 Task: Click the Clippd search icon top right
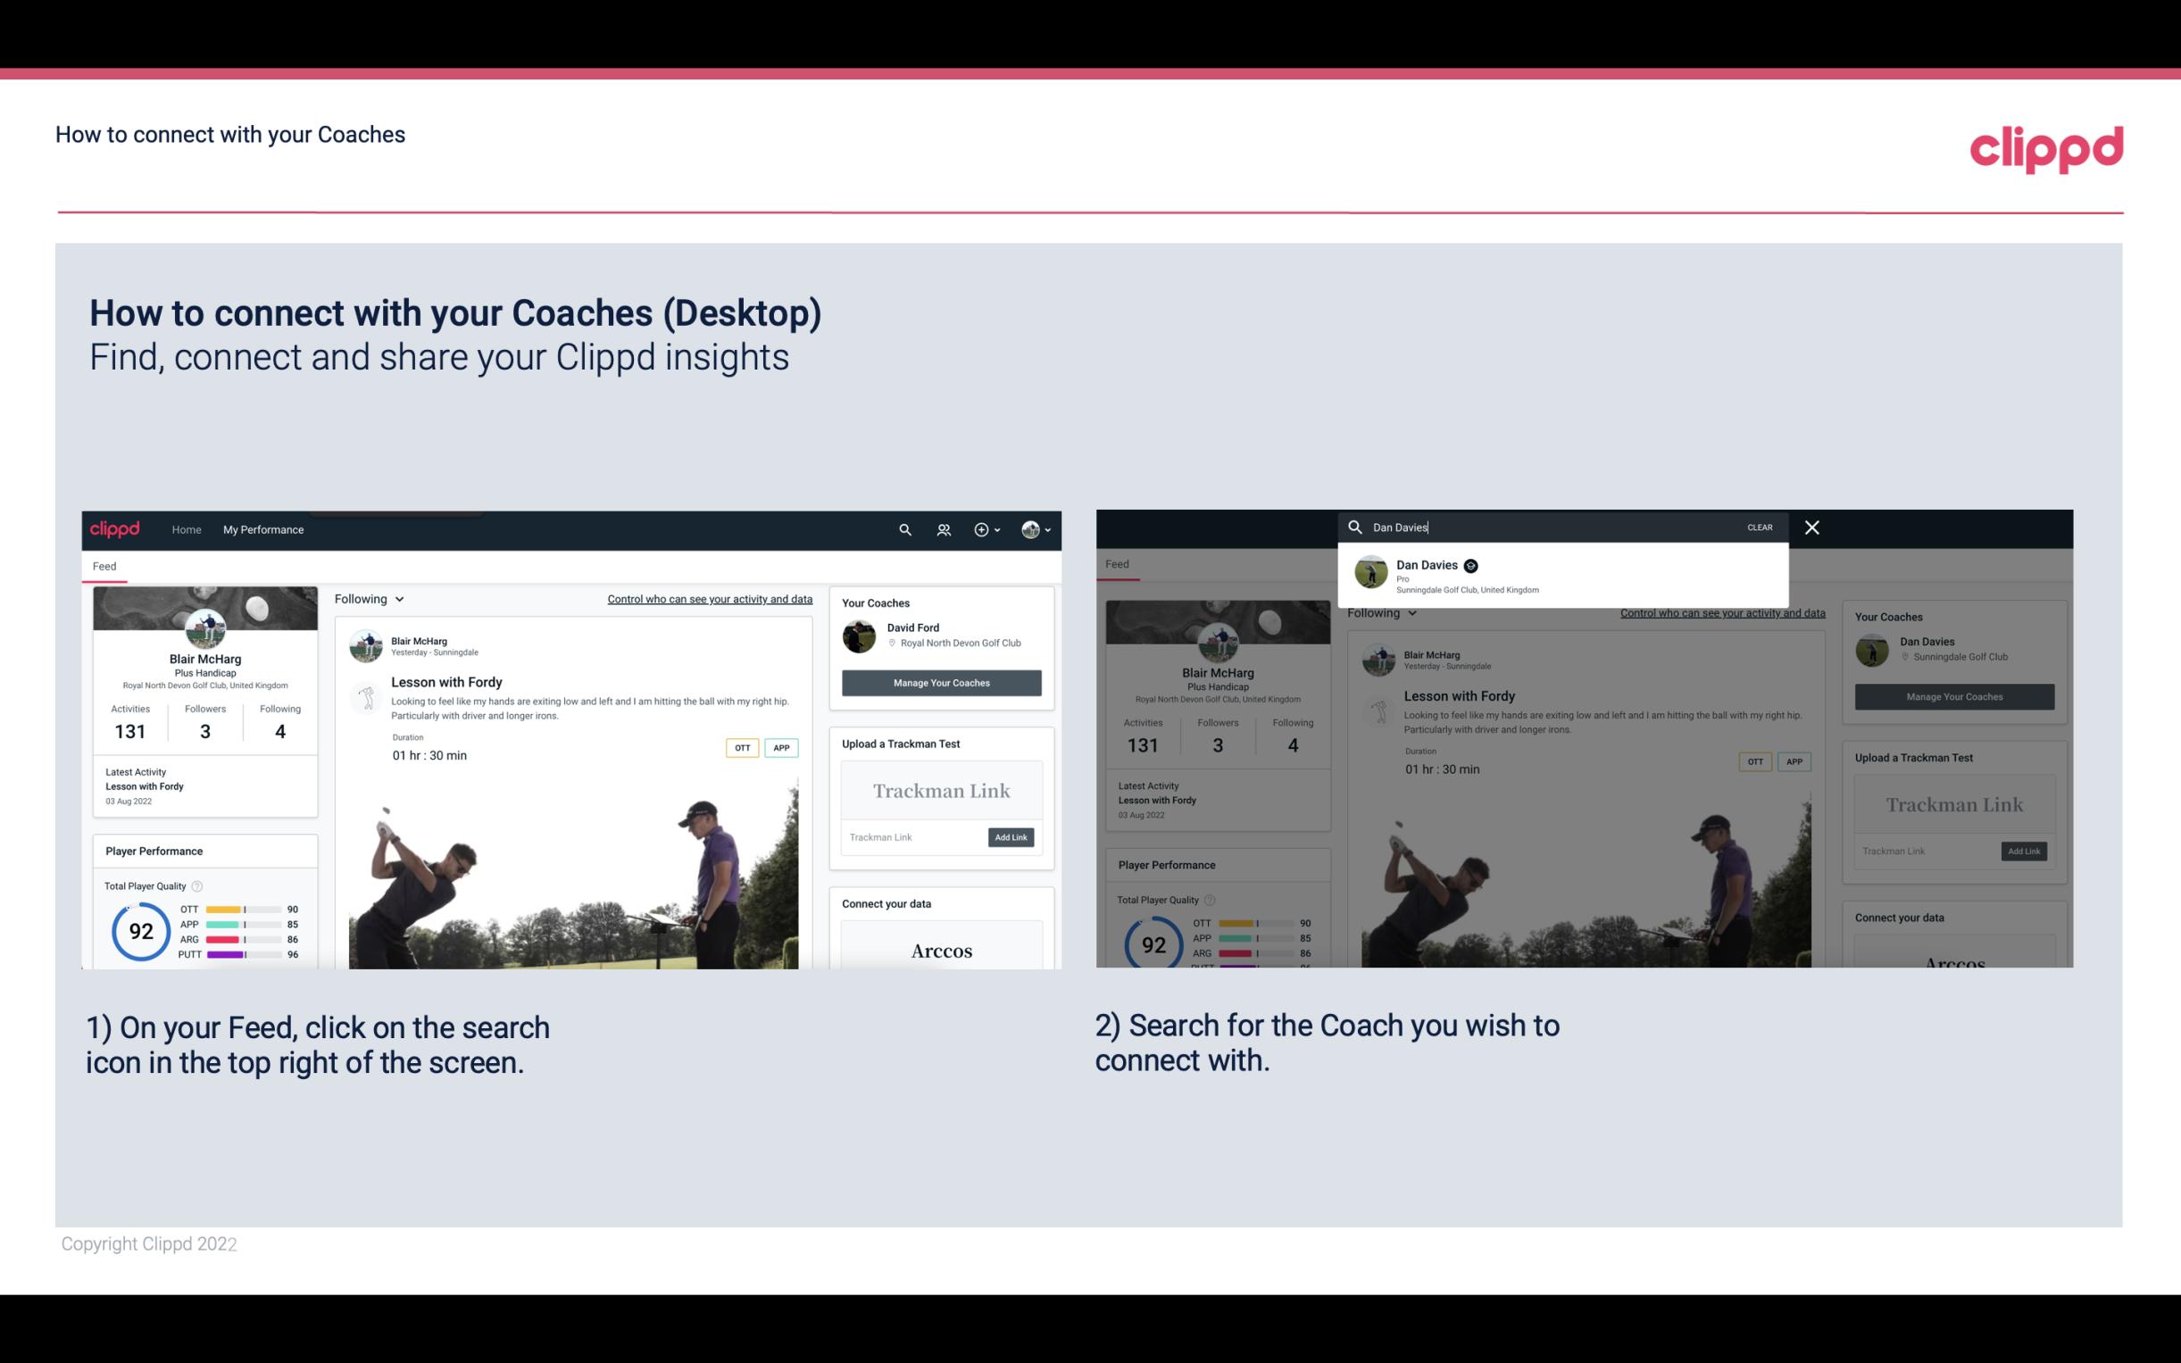(x=903, y=529)
